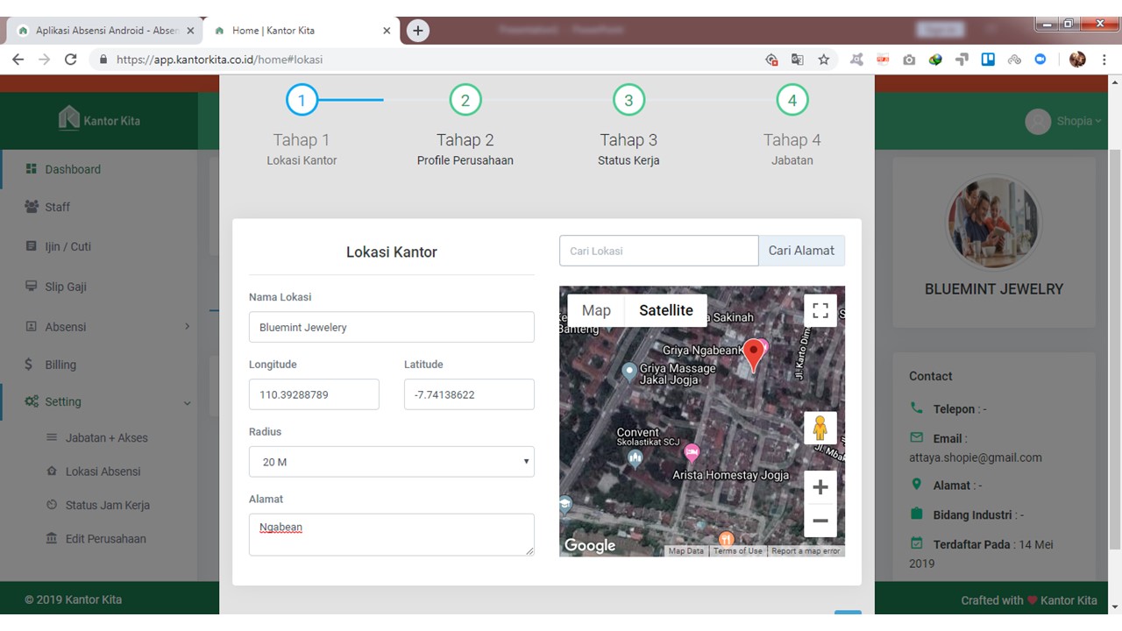Screen dimensions: 1122x631
Task: Zoom out on the map
Action: [820, 521]
